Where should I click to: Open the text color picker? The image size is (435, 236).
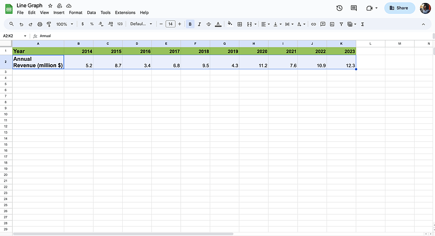click(x=218, y=24)
